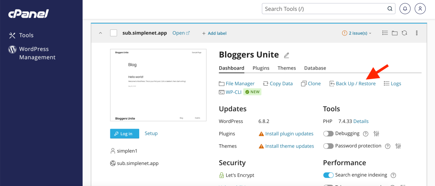Toggle Debugging on
This screenshot has height=186, width=435.
(328, 134)
